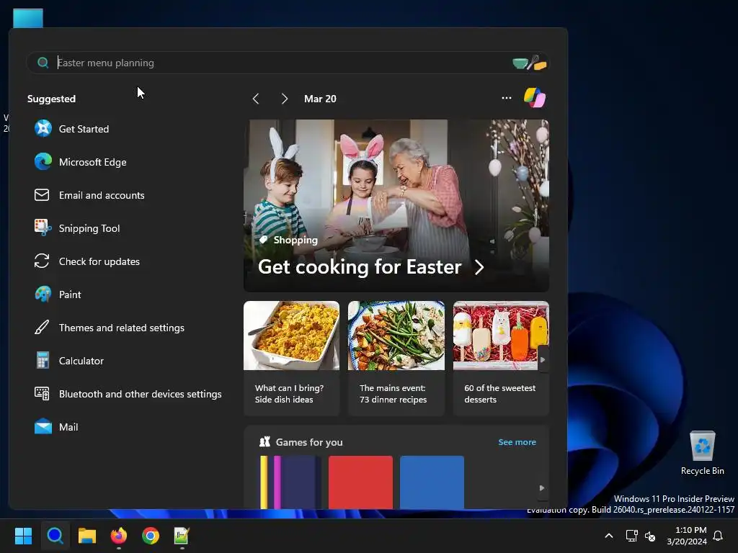Select Recycle Bin on desktop
Image resolution: width=738 pixels, height=553 pixels.
(x=702, y=454)
